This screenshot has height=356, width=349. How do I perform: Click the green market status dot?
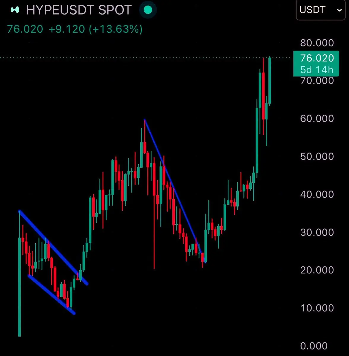click(x=148, y=10)
